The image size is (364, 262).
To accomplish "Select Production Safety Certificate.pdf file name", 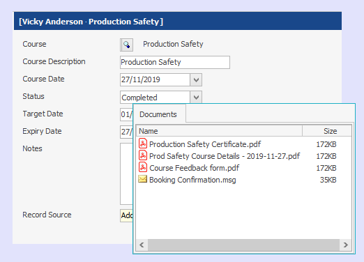I will pyautogui.click(x=205, y=144).
